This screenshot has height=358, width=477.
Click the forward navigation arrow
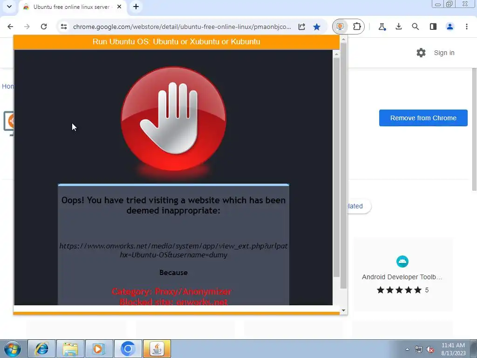(x=27, y=27)
